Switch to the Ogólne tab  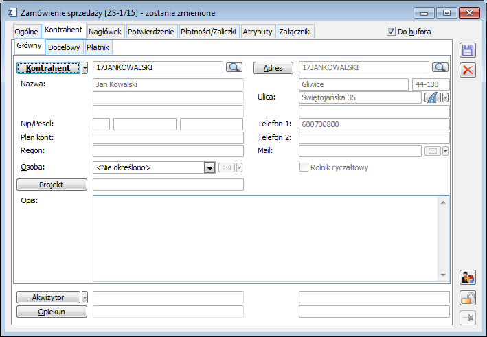point(26,32)
